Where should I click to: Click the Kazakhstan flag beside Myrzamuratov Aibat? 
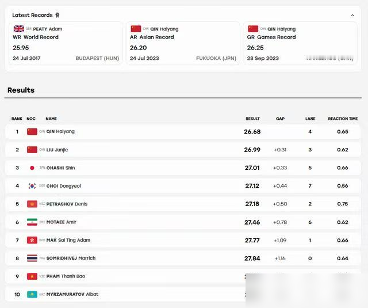[x=32, y=294]
